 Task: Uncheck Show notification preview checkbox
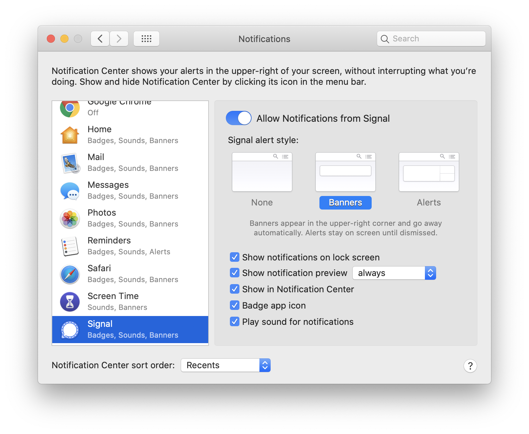[x=235, y=273]
